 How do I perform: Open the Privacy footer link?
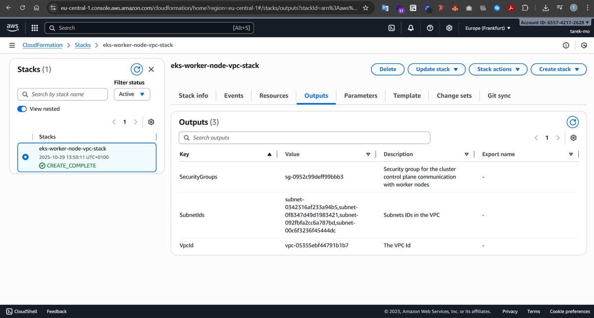[x=510, y=311]
